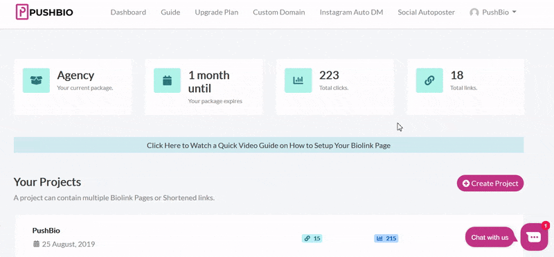Image resolution: width=554 pixels, height=257 pixels.
Task: Click the Your Projects heading
Action: coord(47,182)
